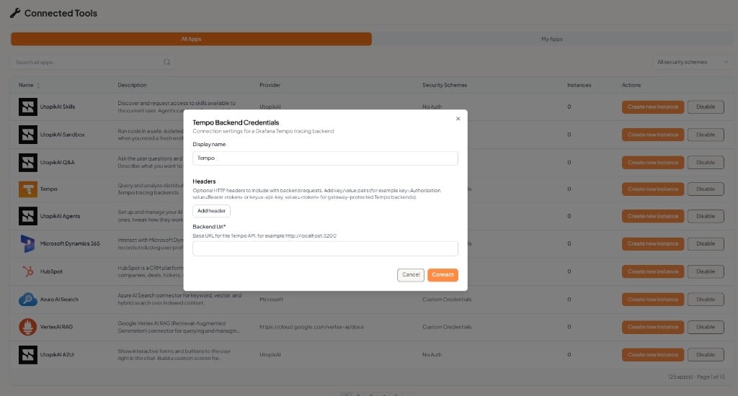The height and width of the screenshot is (396, 738).
Task: Disable the UtopikAI Q&A app
Action: tap(706, 162)
